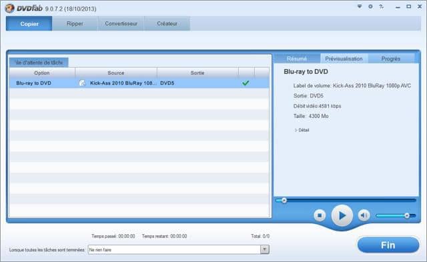
Task: Open the Créateur tab
Action: (167, 24)
